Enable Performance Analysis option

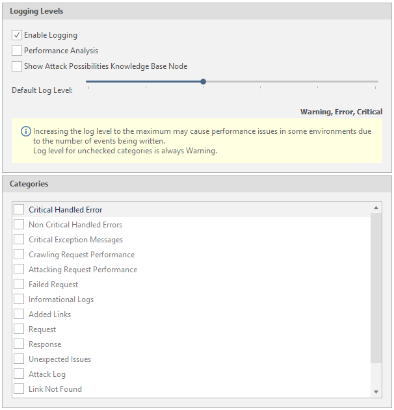click(x=17, y=51)
